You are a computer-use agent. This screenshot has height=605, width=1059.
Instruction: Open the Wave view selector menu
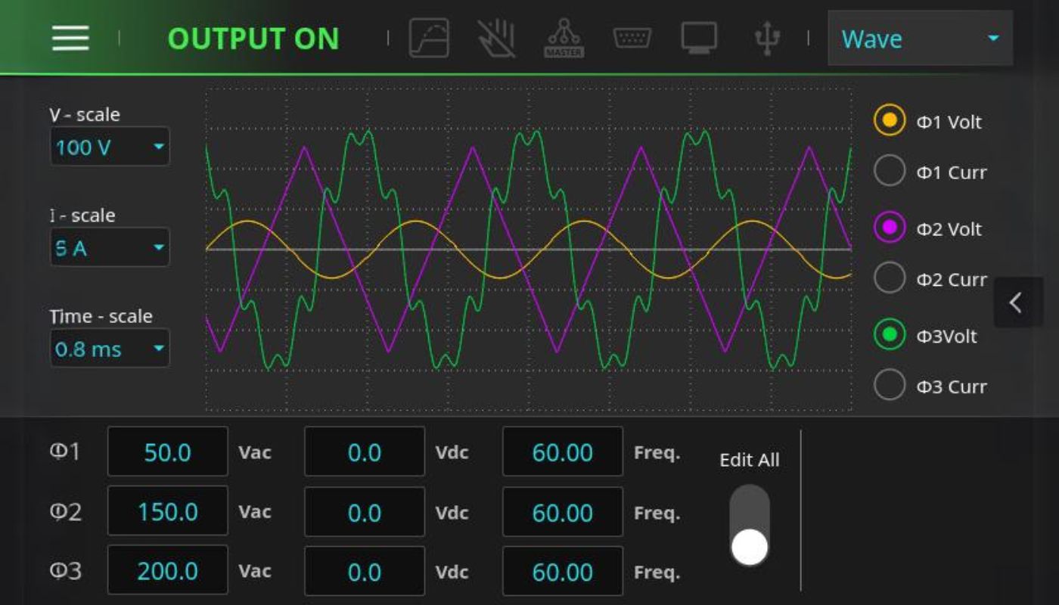coord(920,39)
